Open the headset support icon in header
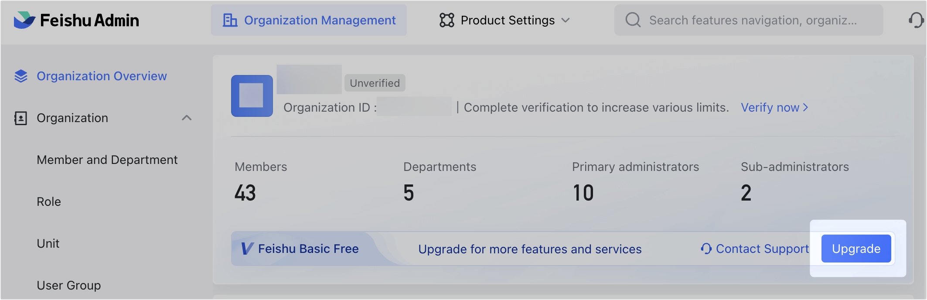The image size is (927, 300). pyautogui.click(x=916, y=20)
